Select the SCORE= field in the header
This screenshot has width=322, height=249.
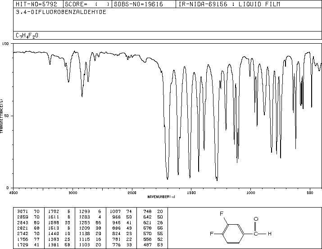click(87, 4)
